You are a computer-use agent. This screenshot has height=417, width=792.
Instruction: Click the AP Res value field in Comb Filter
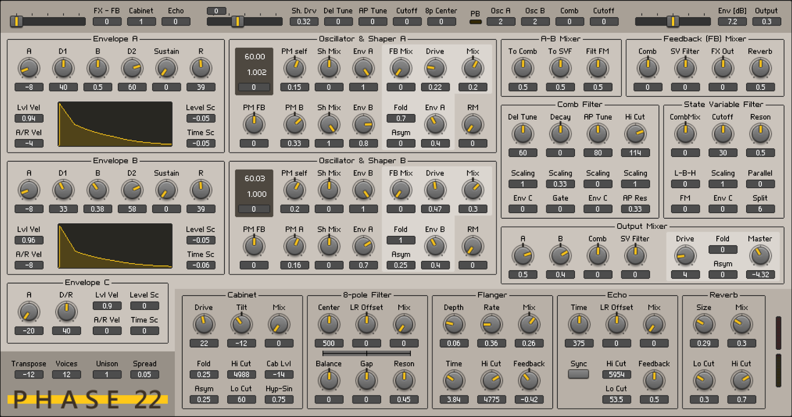pyautogui.click(x=635, y=209)
